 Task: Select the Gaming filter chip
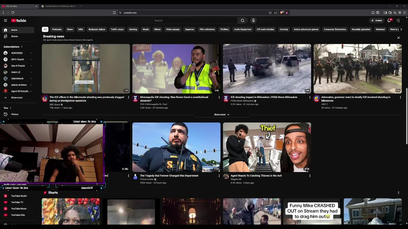133,29
